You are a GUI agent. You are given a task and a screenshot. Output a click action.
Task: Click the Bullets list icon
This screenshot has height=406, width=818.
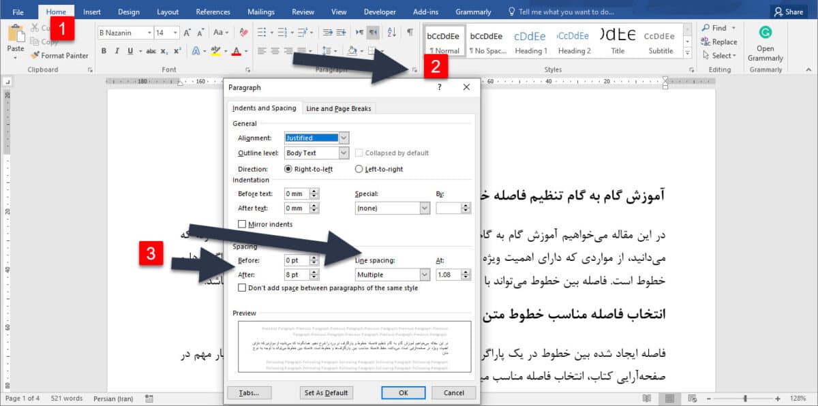pyautogui.click(x=263, y=33)
